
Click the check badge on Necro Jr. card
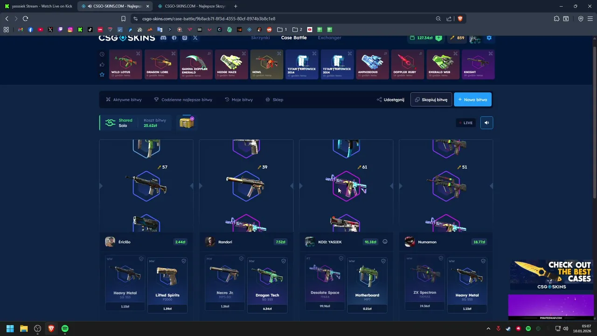pos(241,259)
